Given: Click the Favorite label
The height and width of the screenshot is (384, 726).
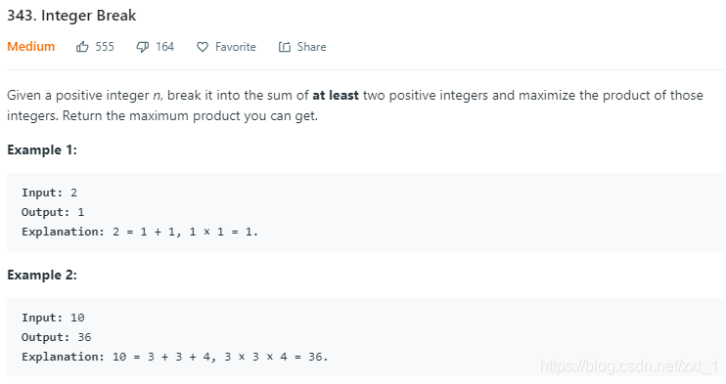Looking at the screenshot, I should (236, 47).
